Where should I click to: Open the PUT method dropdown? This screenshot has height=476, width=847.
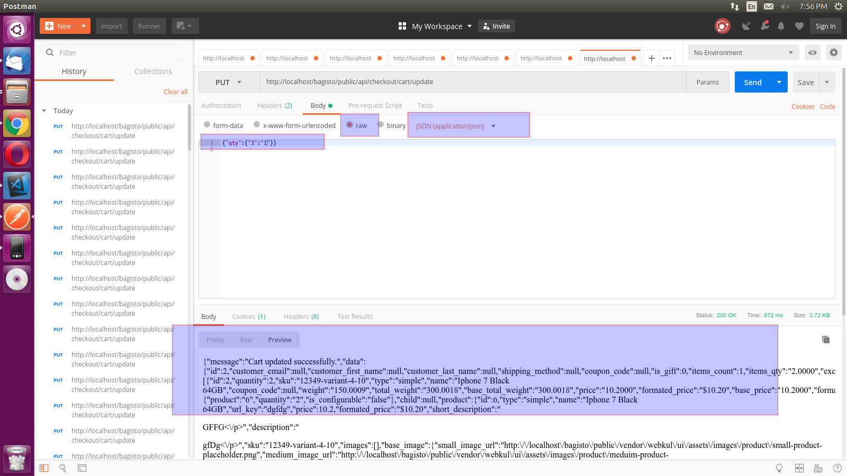(229, 82)
